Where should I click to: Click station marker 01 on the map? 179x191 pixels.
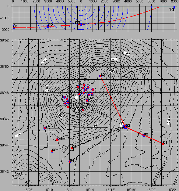[x=163, y=144]
